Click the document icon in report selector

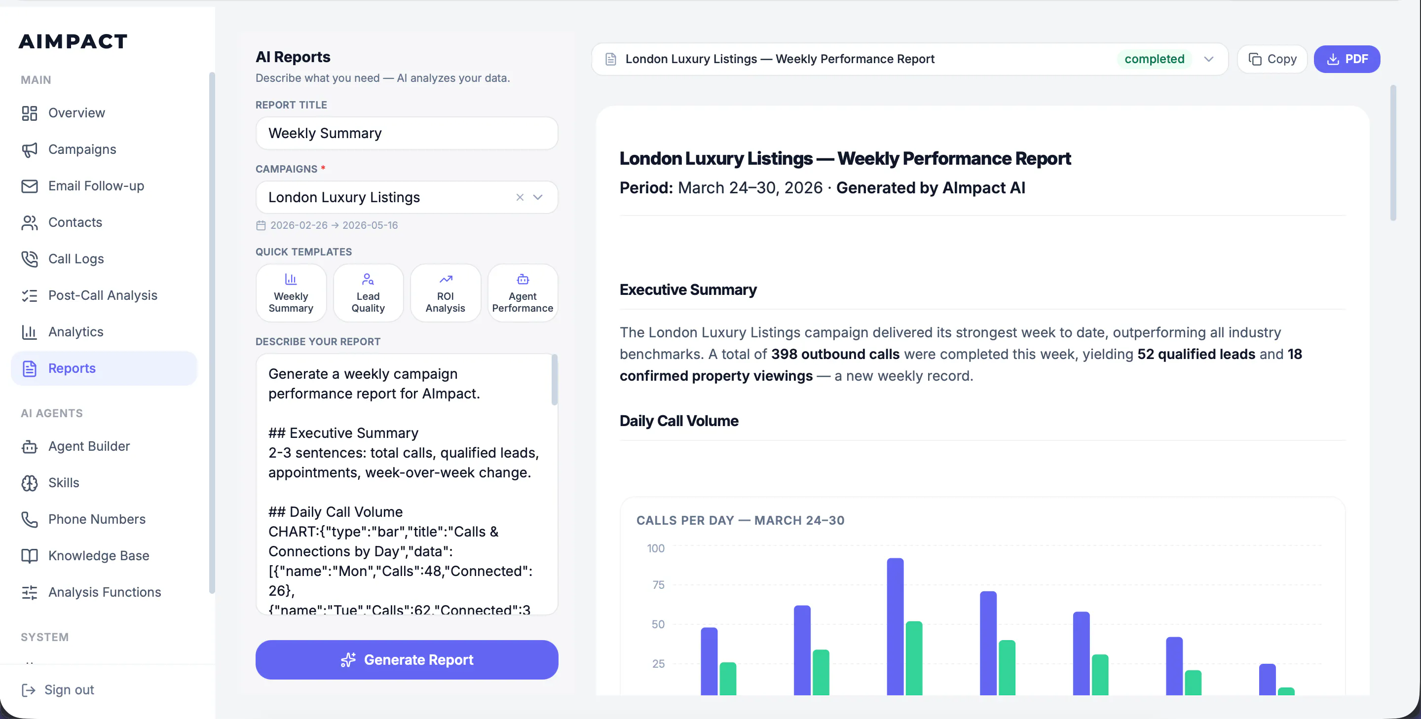point(611,59)
